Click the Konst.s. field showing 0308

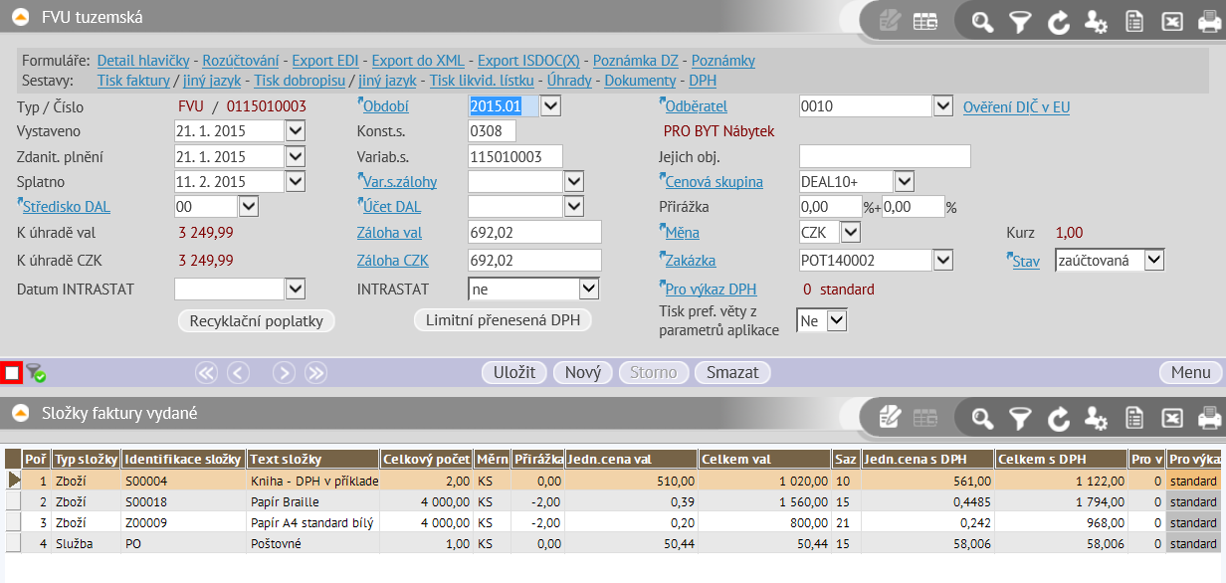[492, 130]
